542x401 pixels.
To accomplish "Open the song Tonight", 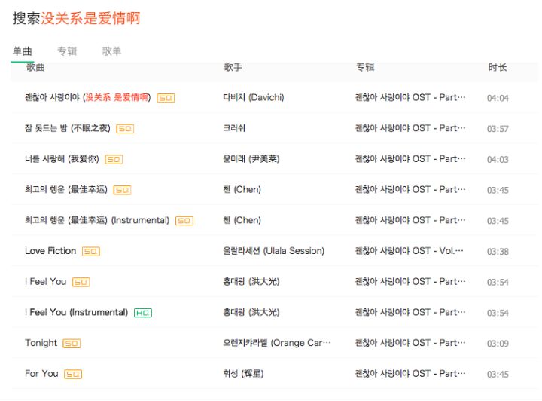I will click(x=41, y=343).
